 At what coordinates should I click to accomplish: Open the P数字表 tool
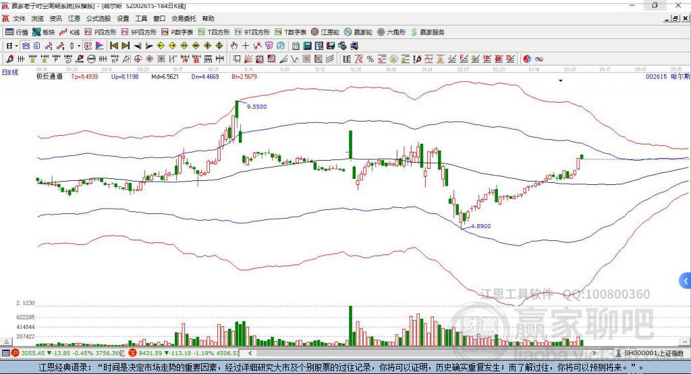[177, 32]
